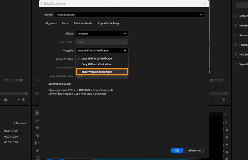Select the Selection tool in the toolbar
Image resolution: width=248 pixels, height=160 pixels.
pos(37,113)
